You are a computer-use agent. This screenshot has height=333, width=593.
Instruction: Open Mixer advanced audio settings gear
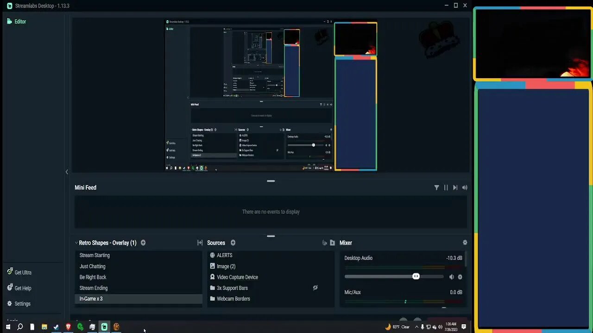465,243
